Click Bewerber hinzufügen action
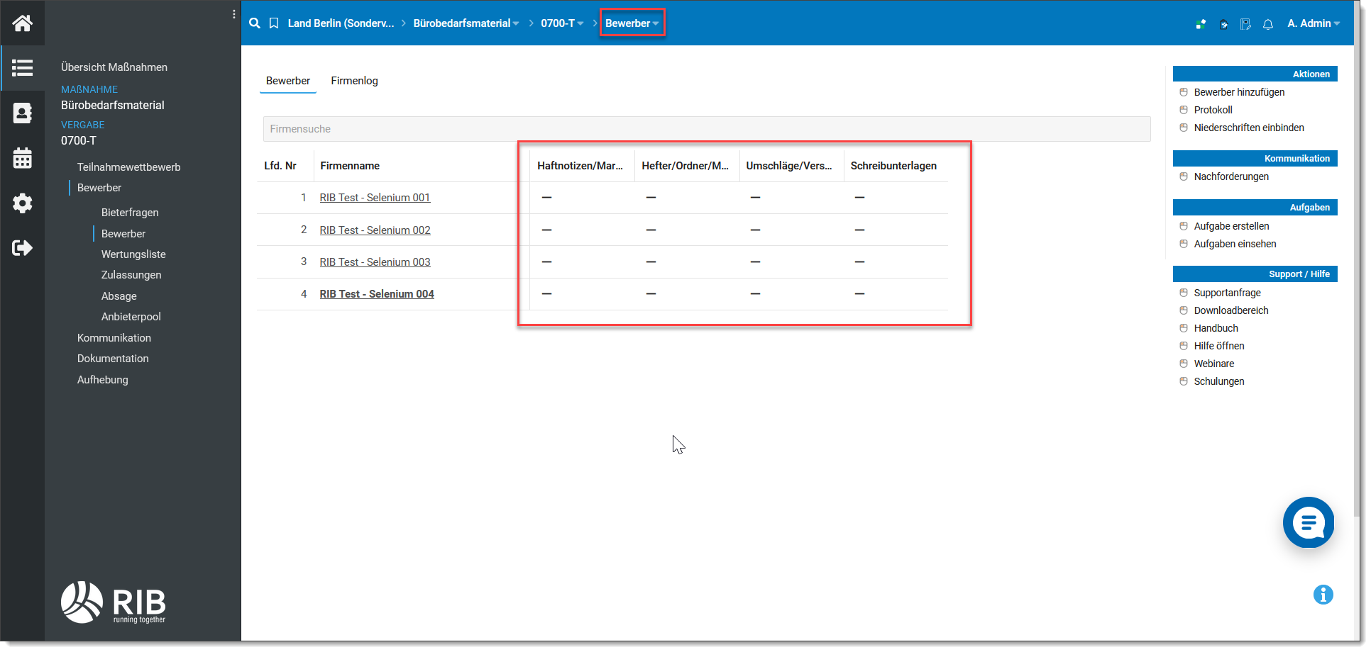The image size is (1371, 652). point(1239,92)
